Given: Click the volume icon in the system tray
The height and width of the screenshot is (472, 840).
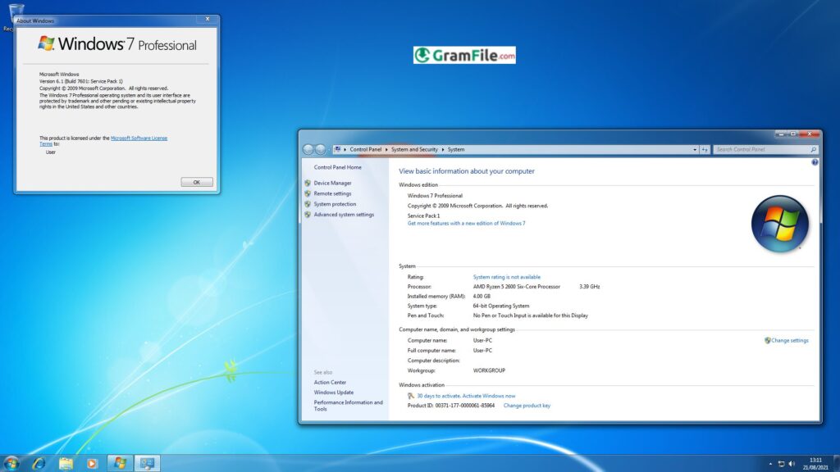Looking at the screenshot, I should [x=792, y=463].
